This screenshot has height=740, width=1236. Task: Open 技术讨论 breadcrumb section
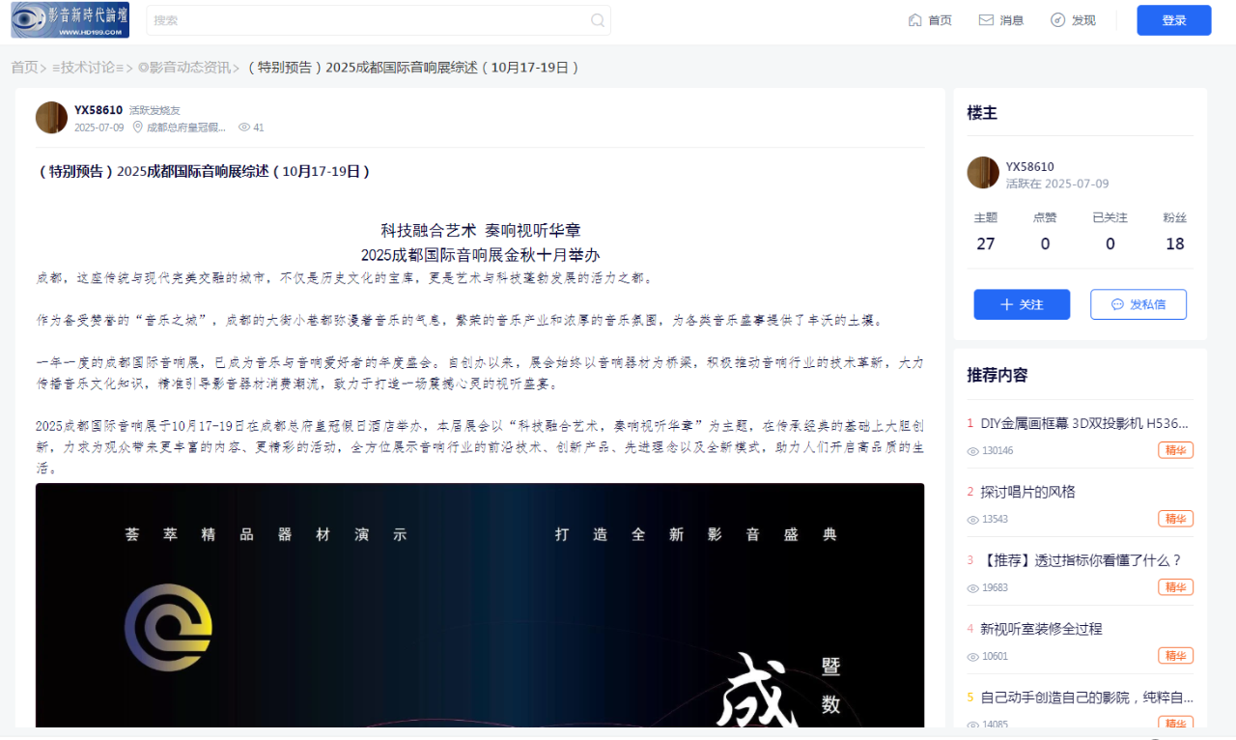88,68
